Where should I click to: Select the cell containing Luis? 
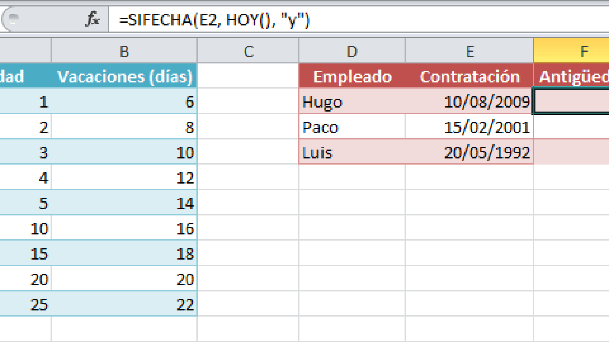352,152
